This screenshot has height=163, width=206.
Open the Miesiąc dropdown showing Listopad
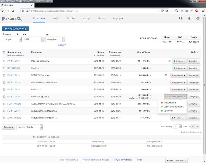click(x=12, y=39)
